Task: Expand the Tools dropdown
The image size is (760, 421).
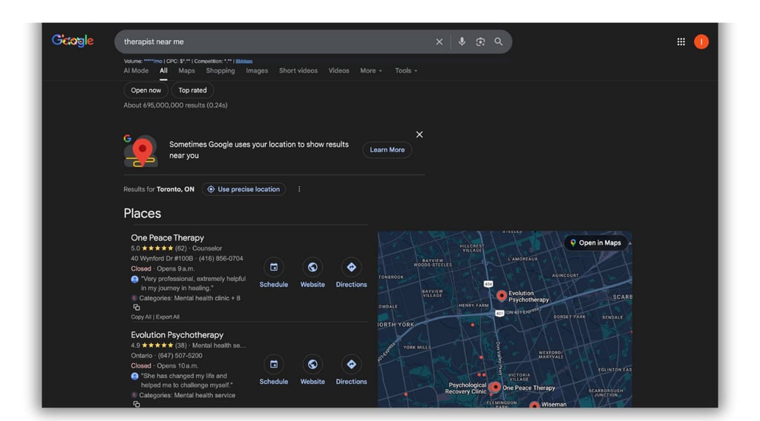Action: [406, 70]
